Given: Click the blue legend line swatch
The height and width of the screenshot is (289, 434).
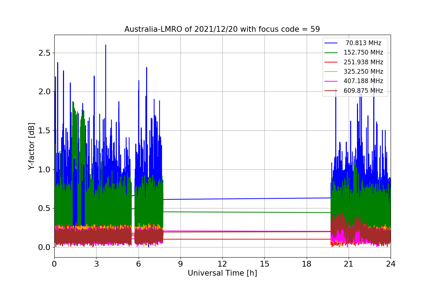Looking at the screenshot, I should coord(332,43).
